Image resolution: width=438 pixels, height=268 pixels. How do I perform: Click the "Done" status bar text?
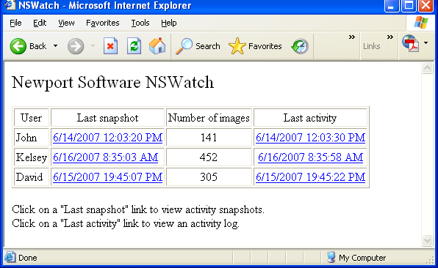tap(28, 258)
